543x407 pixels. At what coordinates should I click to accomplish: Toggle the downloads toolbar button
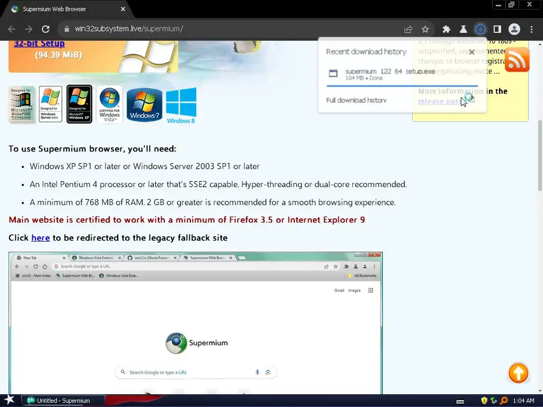pos(480,30)
